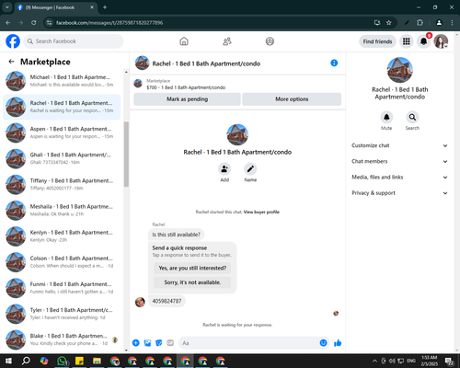The image size is (460, 368).
Task: Open the Windows Start menu
Action: [x=8, y=361]
